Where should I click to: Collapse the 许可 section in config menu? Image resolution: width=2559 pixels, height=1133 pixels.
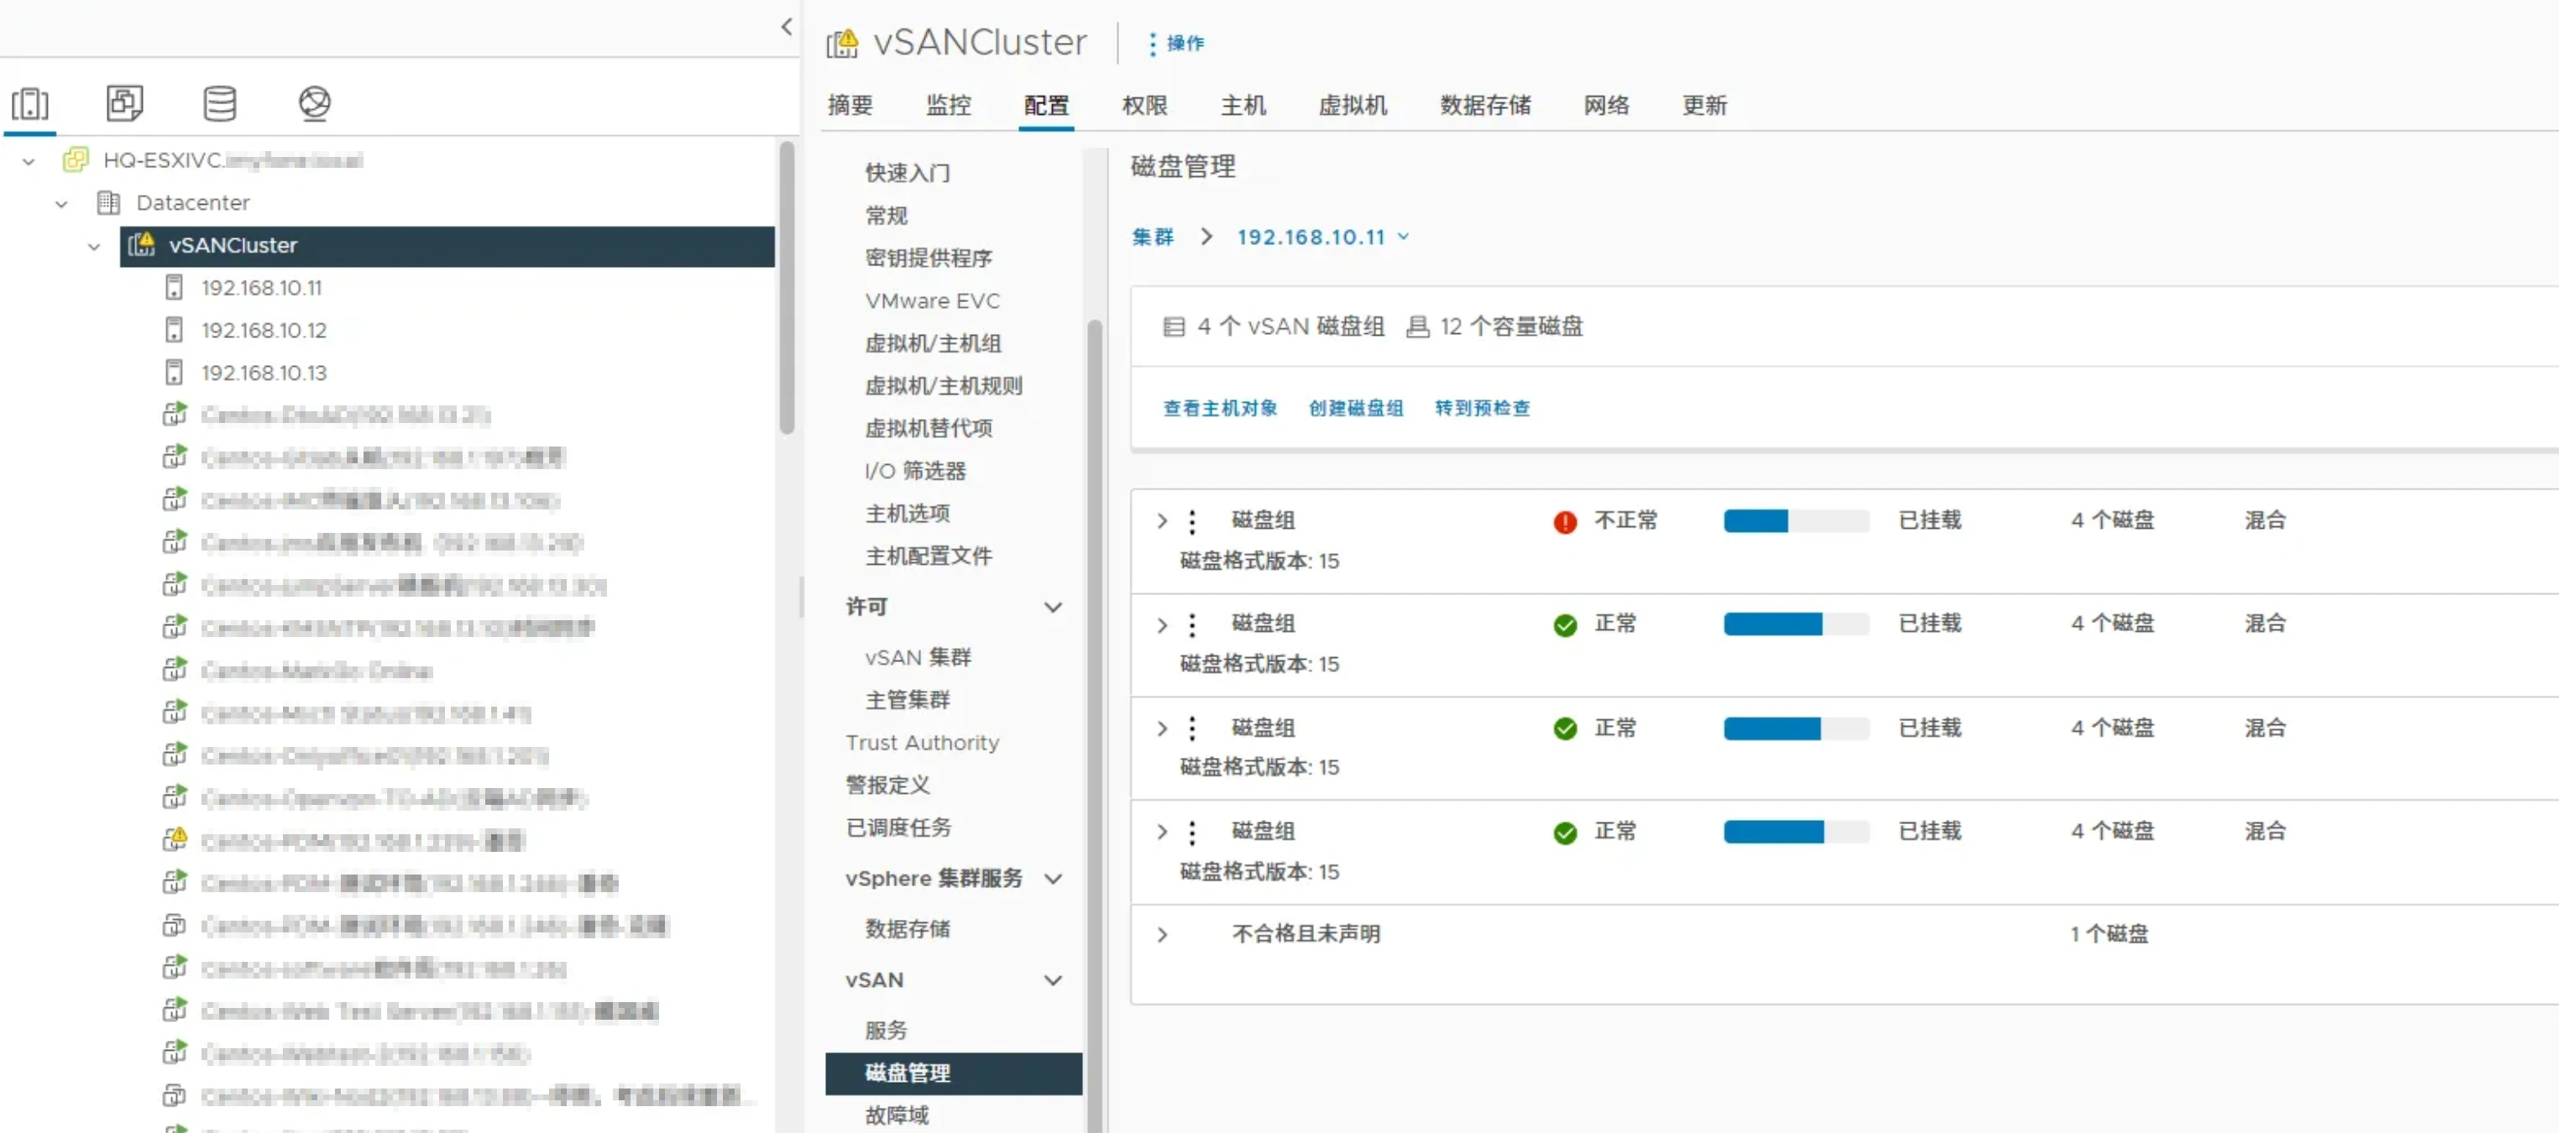1053,607
